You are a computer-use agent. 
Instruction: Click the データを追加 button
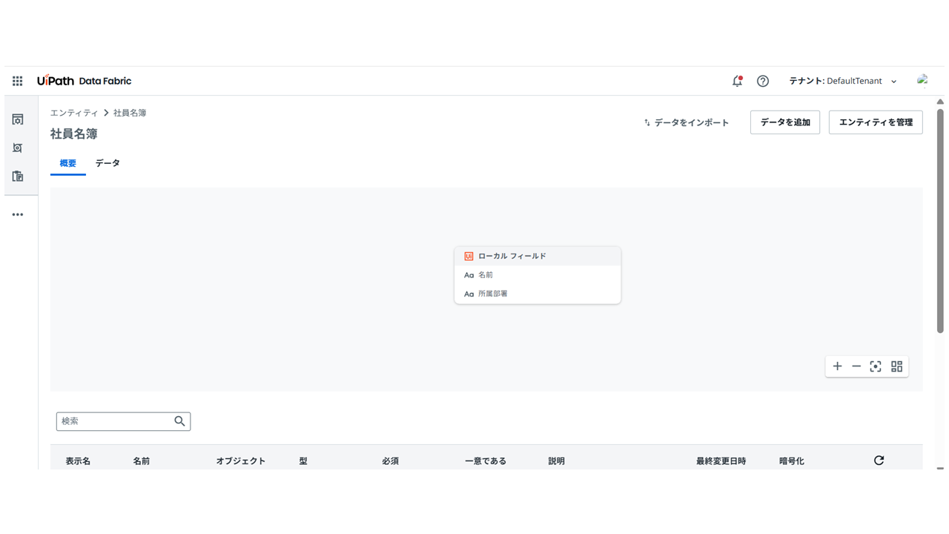coord(784,122)
